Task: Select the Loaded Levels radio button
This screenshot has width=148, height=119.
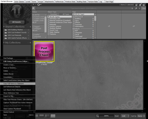Action: (x=33, y=19)
